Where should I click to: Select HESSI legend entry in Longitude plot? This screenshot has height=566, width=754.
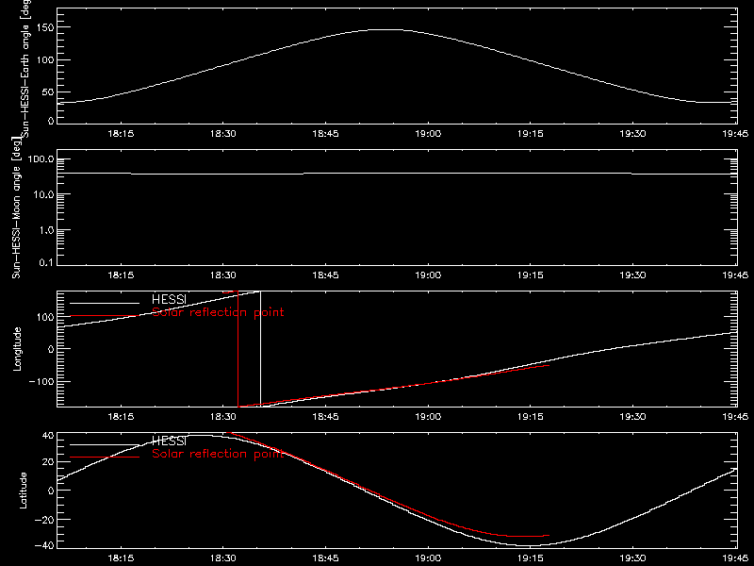[x=169, y=299]
